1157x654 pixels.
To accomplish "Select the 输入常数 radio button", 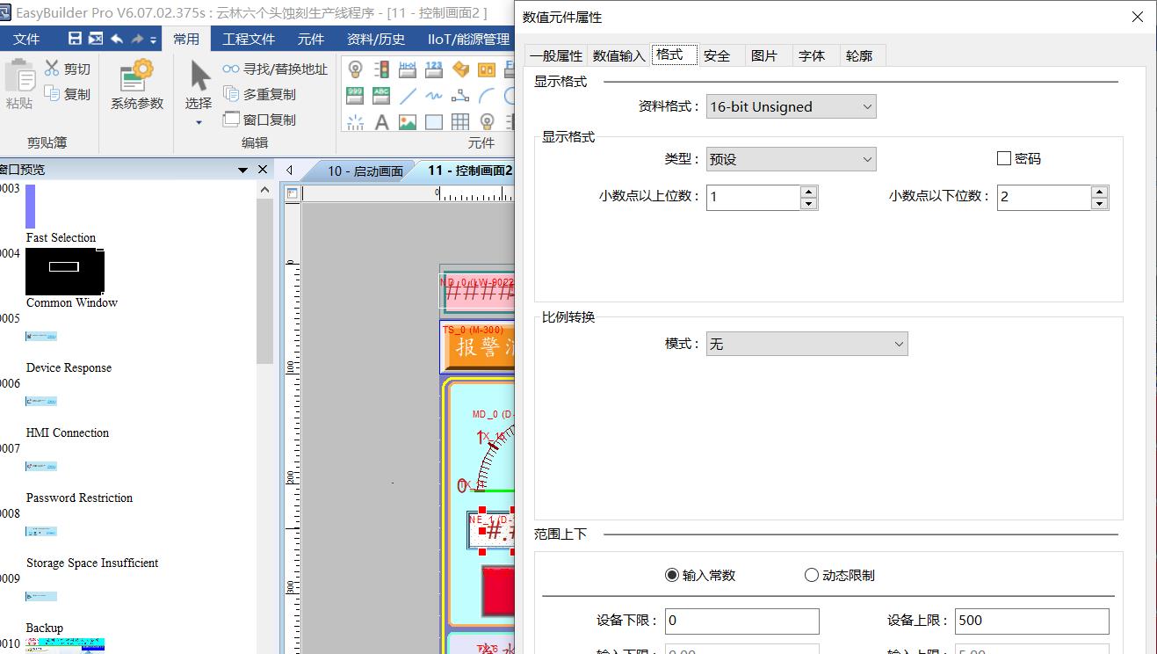I will click(672, 575).
